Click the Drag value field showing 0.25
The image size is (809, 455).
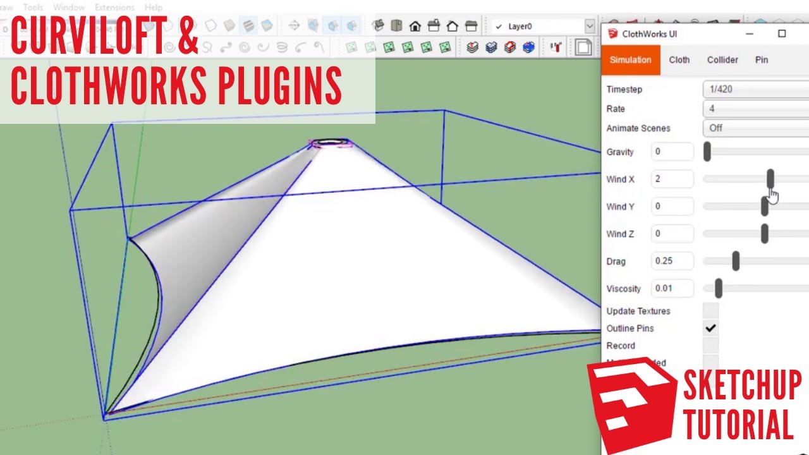672,261
